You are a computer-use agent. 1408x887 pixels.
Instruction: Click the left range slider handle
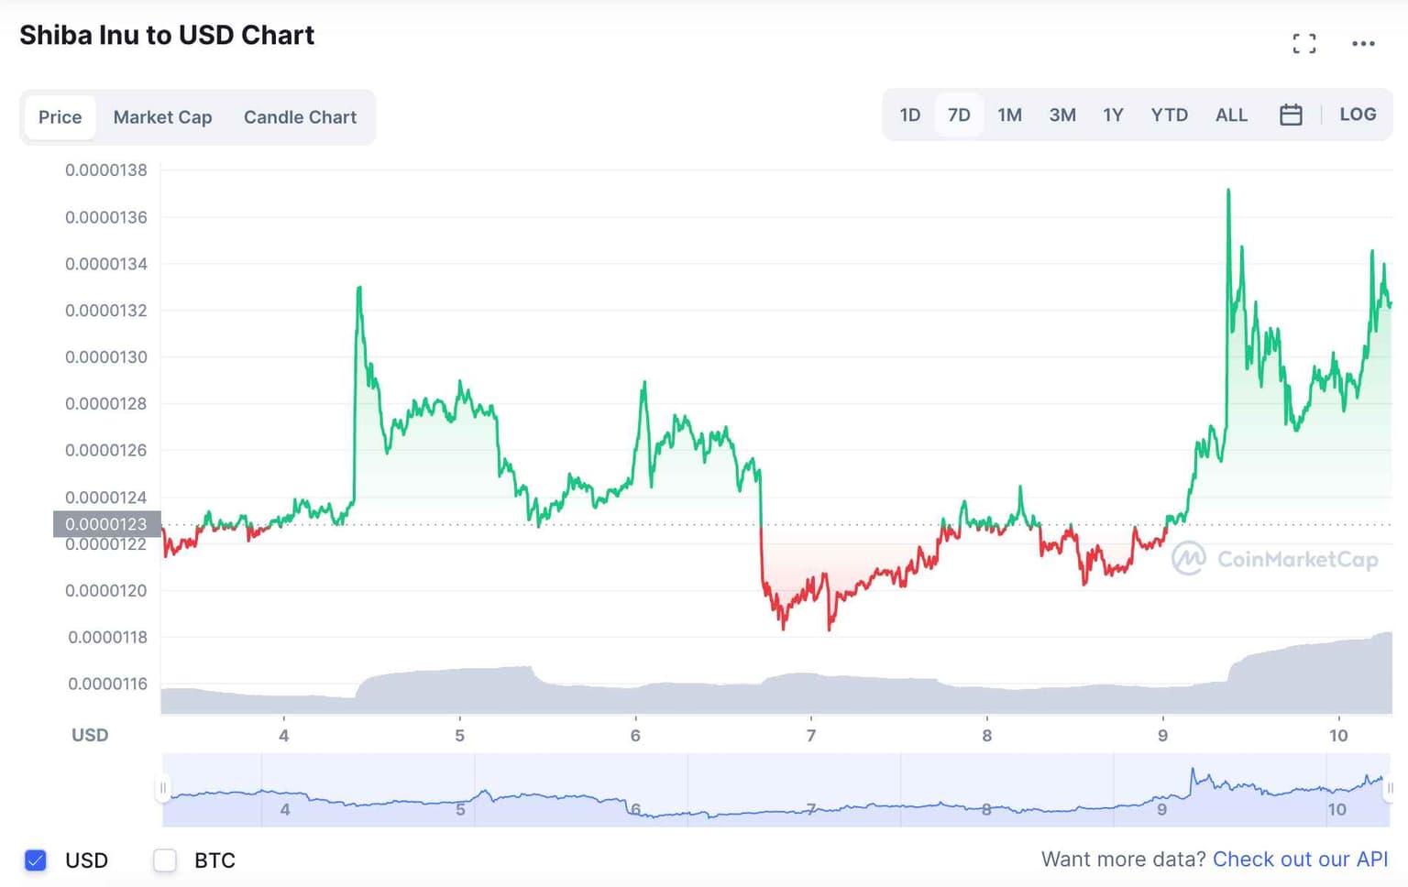coord(163,788)
